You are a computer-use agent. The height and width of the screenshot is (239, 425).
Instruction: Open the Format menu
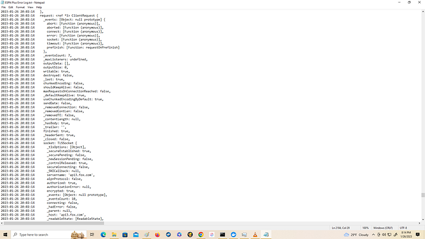coord(20,7)
